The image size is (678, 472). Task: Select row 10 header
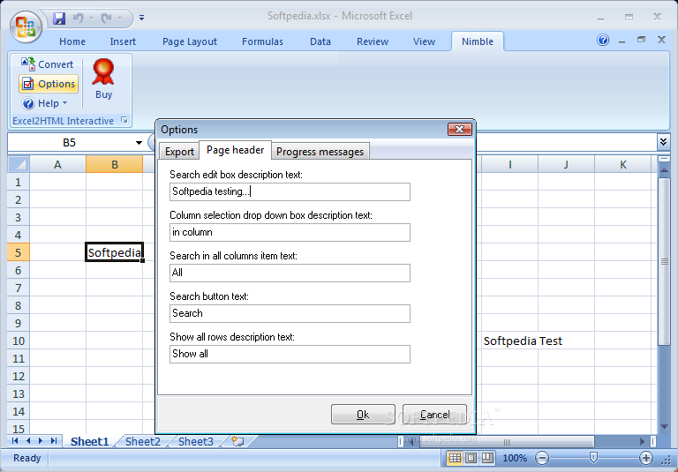pos(19,341)
